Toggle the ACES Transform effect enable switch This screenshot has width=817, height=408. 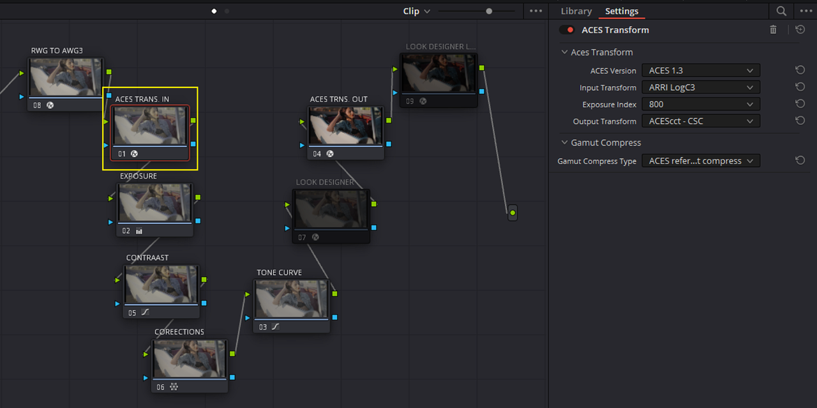click(567, 30)
